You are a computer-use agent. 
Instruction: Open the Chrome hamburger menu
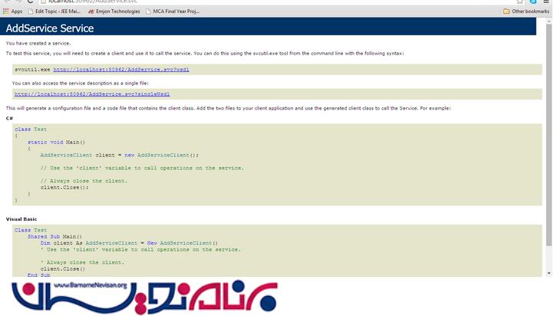pos(545,2)
